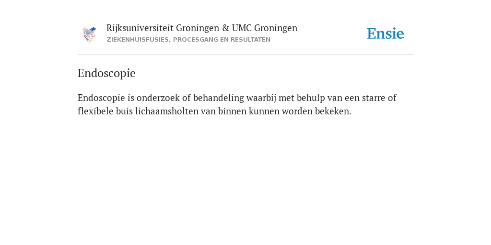Image resolution: width=491 pixels, height=245 pixels.
Task: Click the first word 'Endoscopie' of the paragraph
Action: click(102, 98)
